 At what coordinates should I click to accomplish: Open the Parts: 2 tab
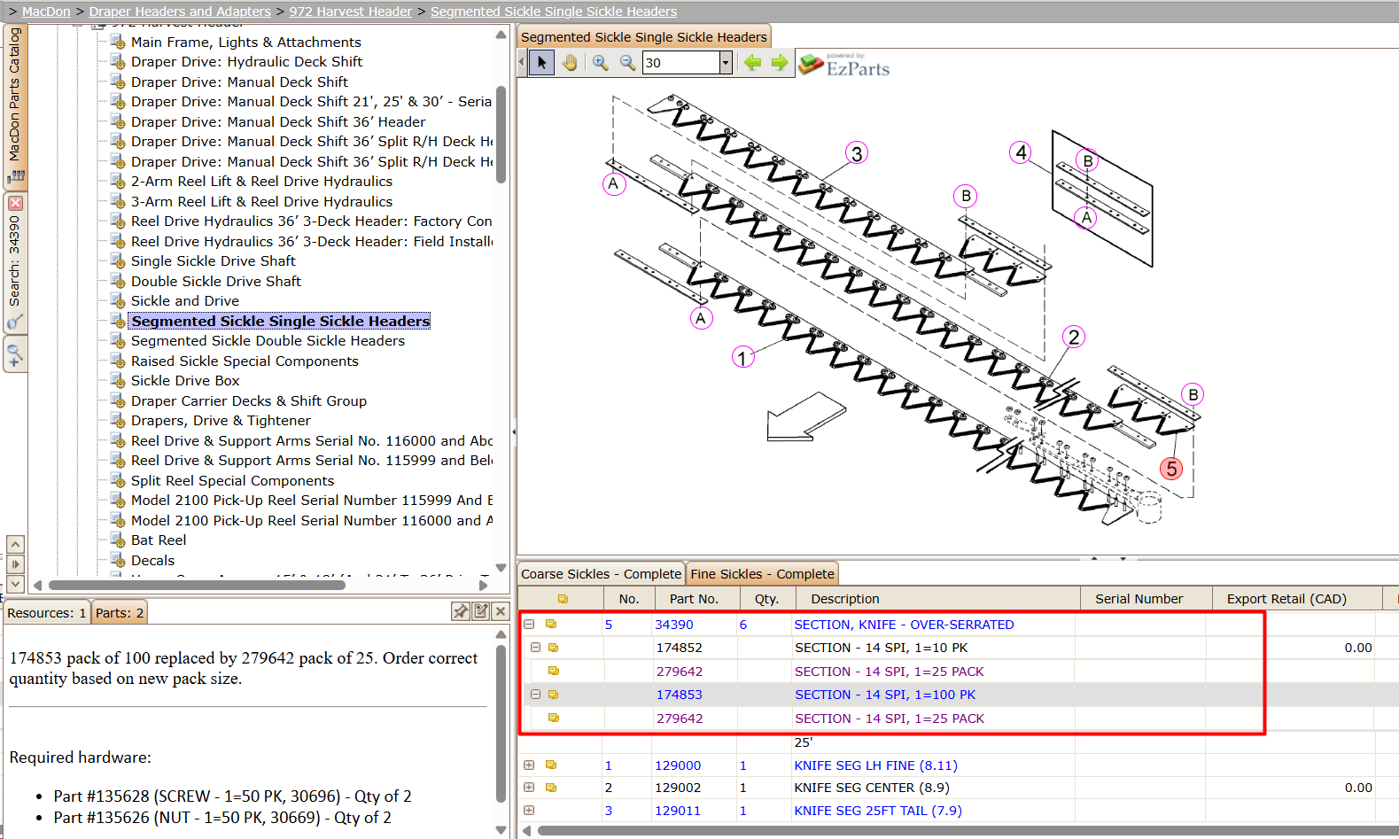pos(120,613)
